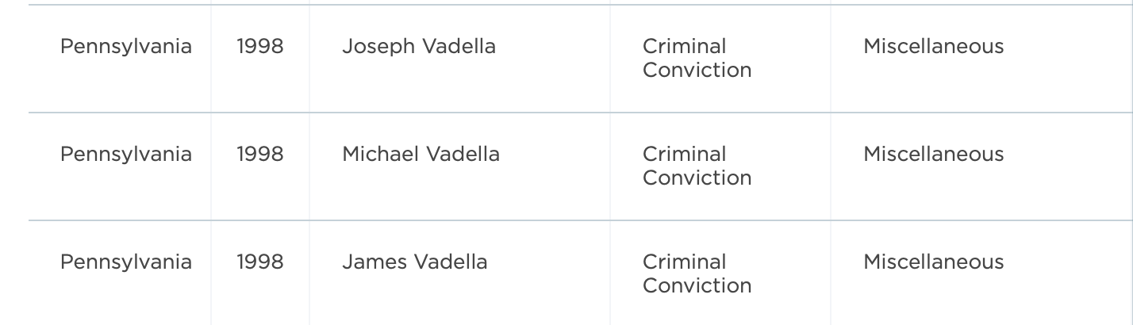Click Criminal Conviction in Joseph Vadella's row
1133x325 pixels.
click(x=697, y=58)
